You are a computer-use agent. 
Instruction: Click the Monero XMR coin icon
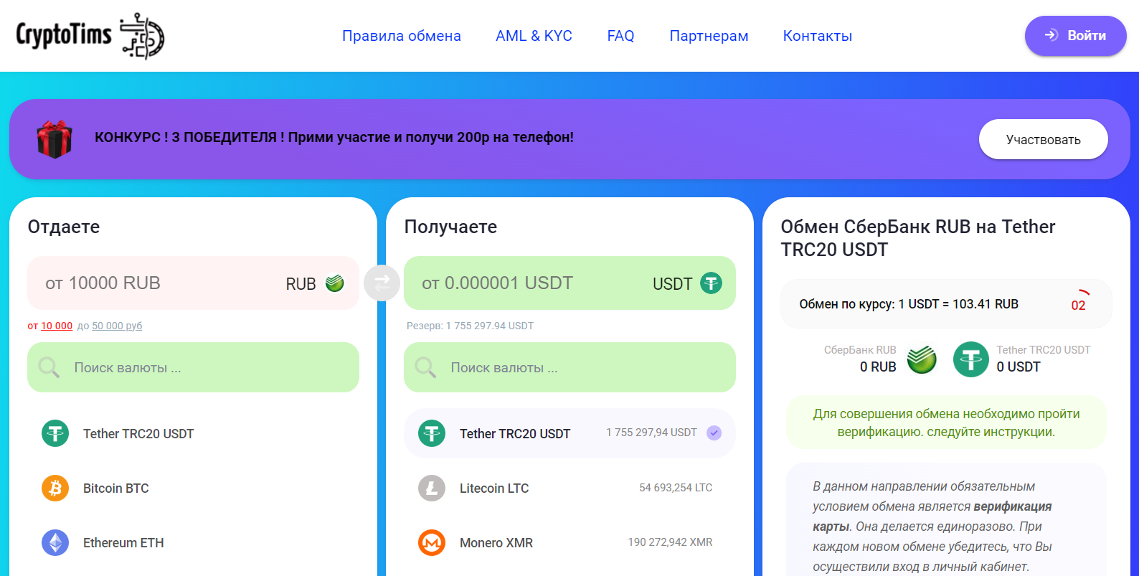[x=432, y=543]
